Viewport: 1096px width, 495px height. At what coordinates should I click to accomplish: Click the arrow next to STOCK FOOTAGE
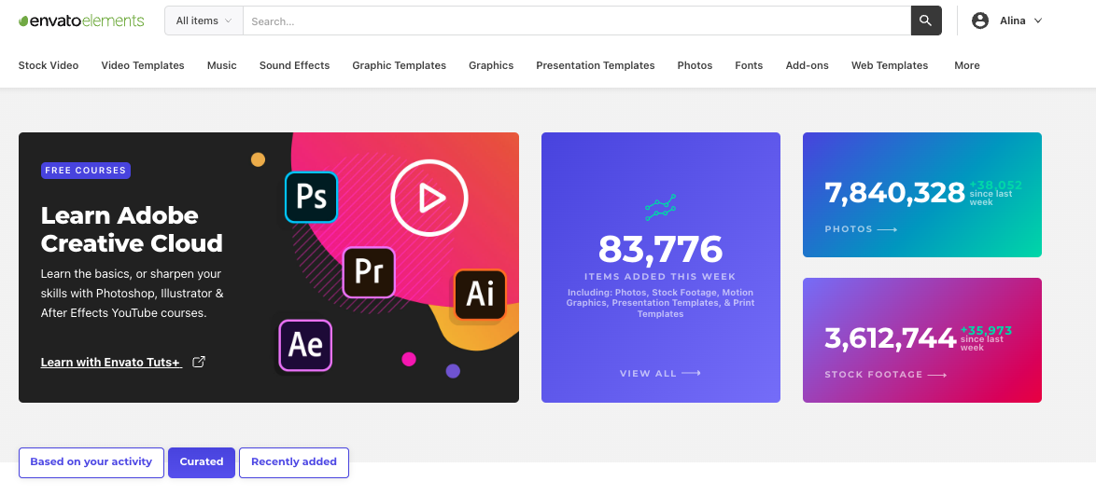[937, 375]
